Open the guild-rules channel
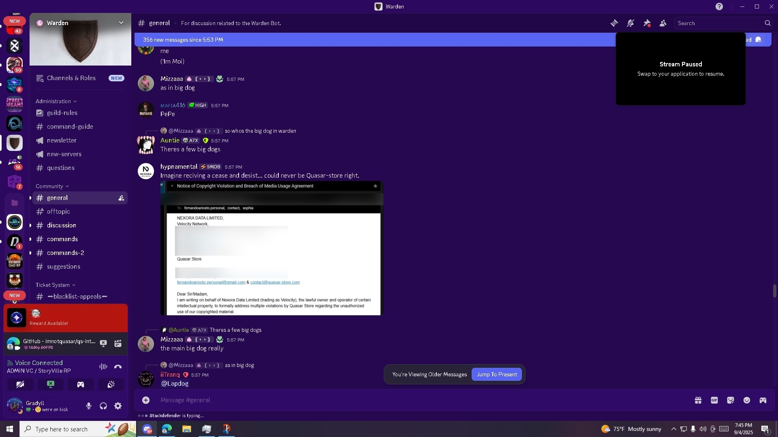778x437 pixels. point(80,113)
